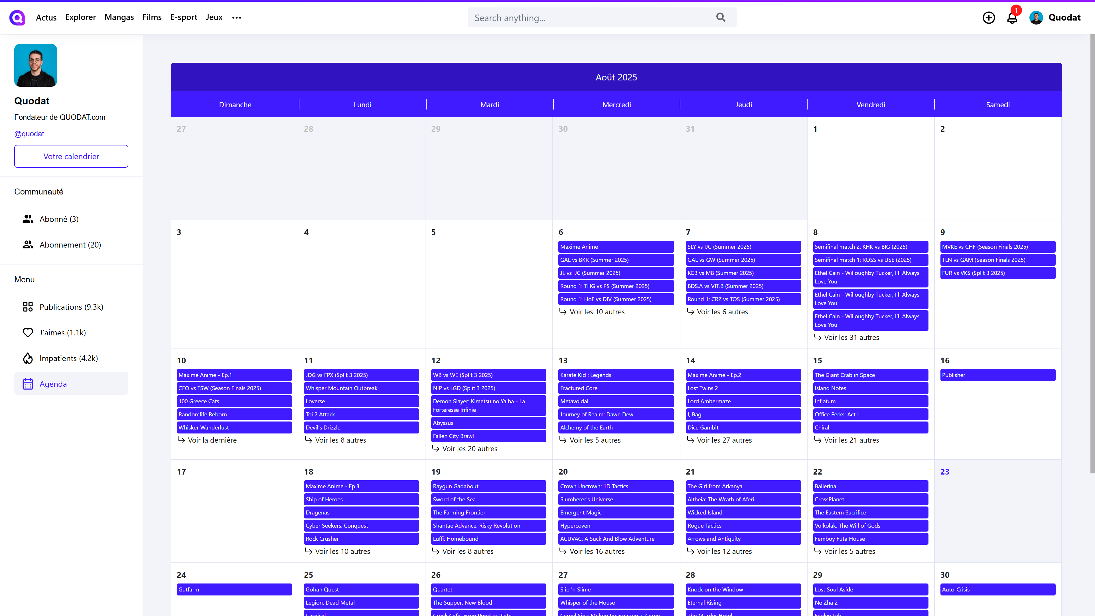
Task: Click the plus create icon
Action: coord(989,17)
